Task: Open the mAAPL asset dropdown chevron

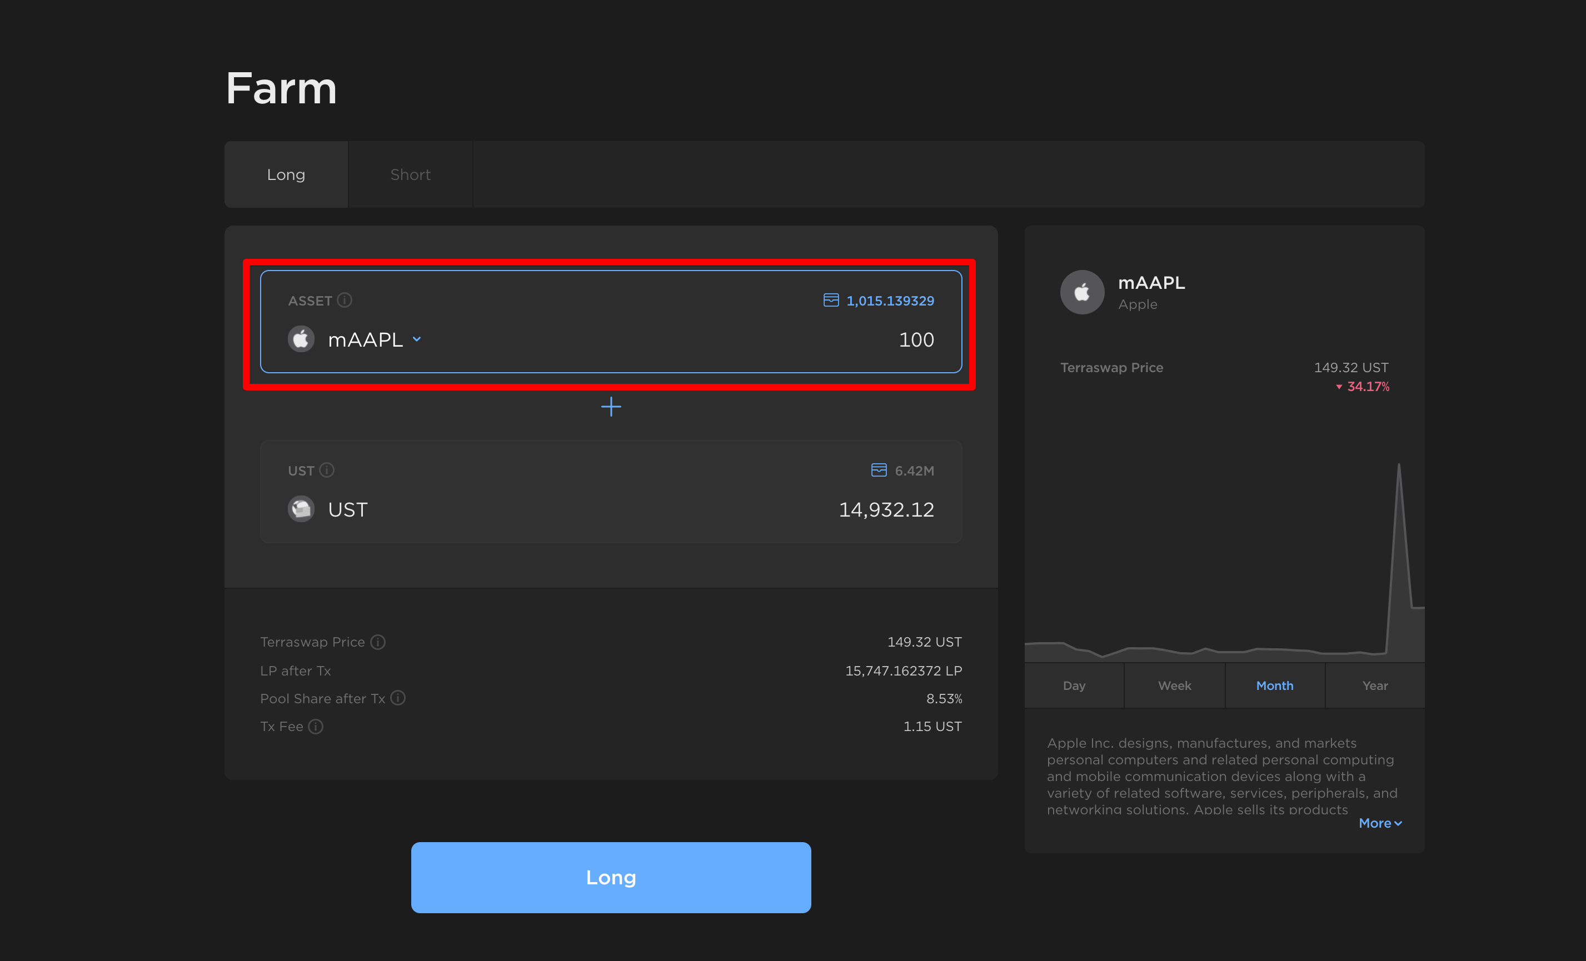Action: click(x=417, y=339)
